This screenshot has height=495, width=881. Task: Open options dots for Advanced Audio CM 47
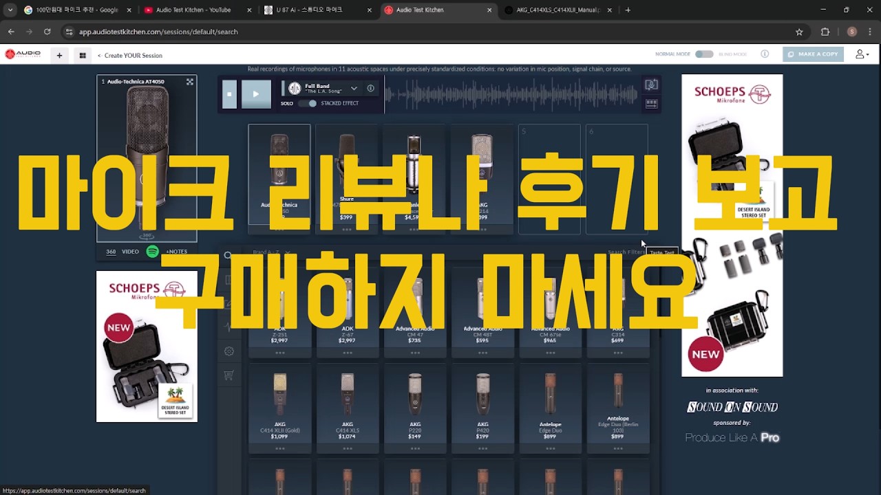coord(414,353)
